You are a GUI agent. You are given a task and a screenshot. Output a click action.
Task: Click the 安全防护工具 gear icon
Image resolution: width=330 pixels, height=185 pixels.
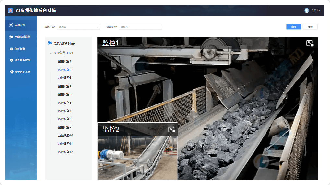coord(11,72)
